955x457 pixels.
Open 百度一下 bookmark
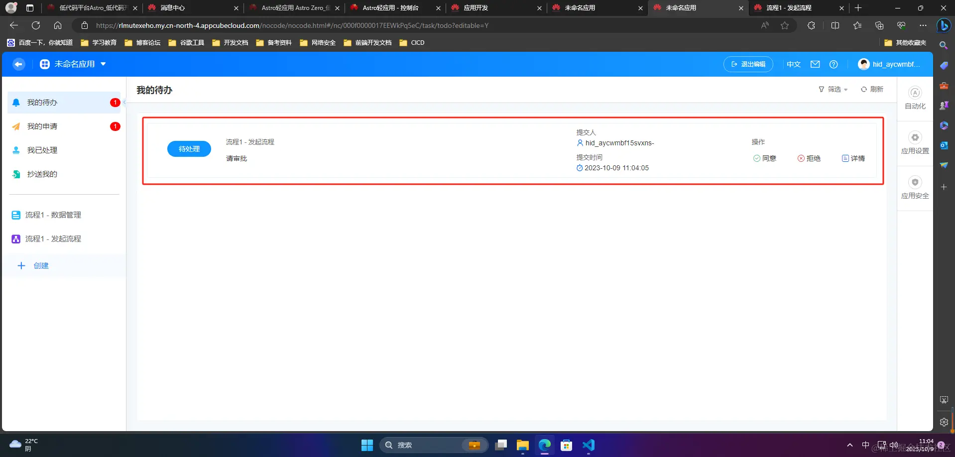tap(40, 43)
